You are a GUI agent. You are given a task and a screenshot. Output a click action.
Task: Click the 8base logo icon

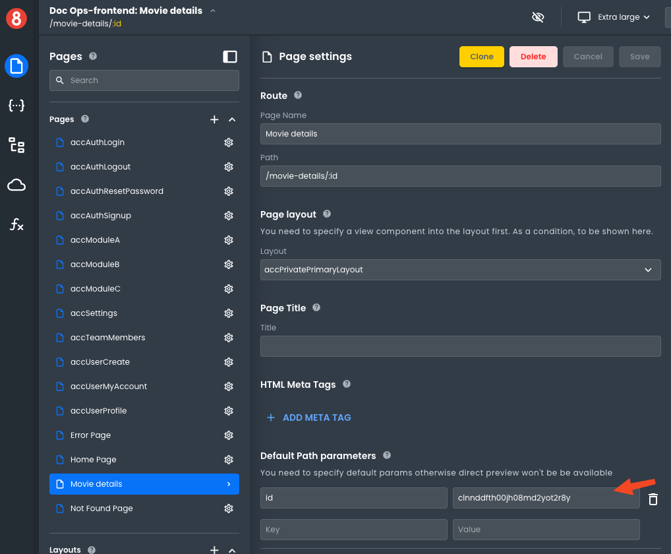tap(16, 17)
